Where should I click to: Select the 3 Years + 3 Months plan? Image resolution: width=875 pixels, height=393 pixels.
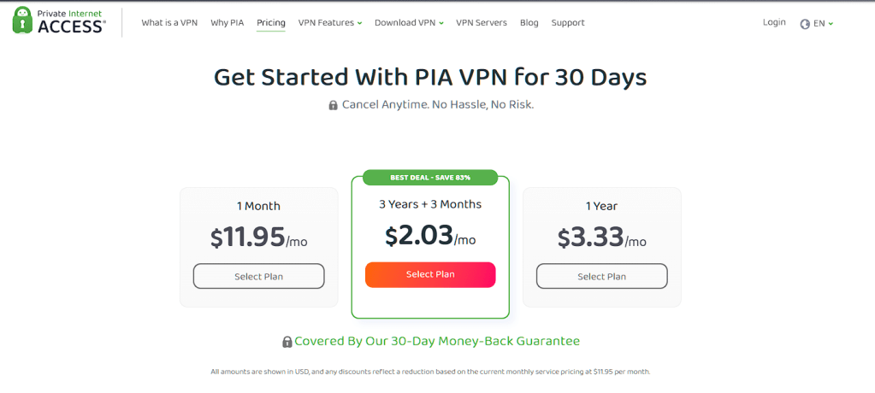[x=430, y=274]
